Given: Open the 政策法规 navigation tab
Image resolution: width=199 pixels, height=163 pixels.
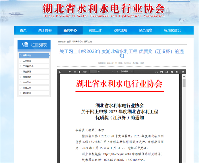Looking at the screenshot, I should tap(120, 30).
